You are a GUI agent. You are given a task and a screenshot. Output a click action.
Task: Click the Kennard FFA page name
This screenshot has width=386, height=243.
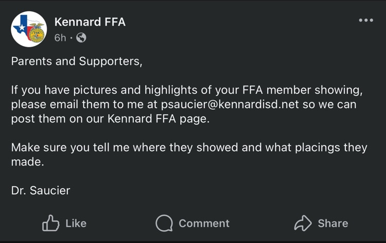(90, 22)
